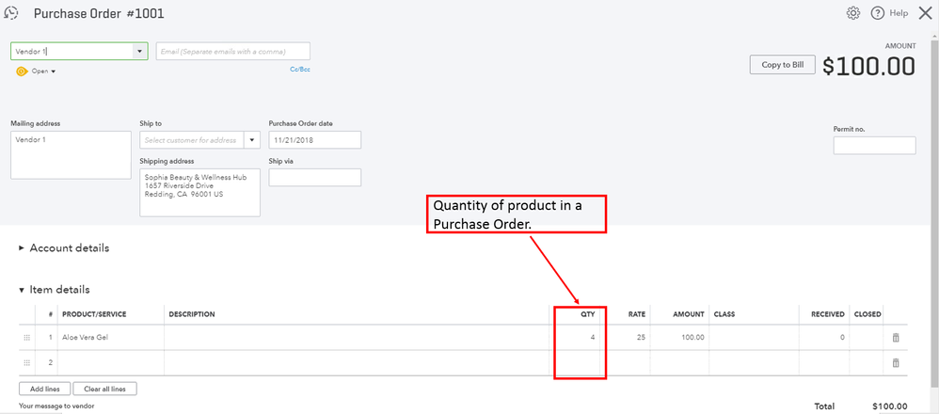
Task: Click the Help question mark icon
Action: pyautogui.click(x=878, y=13)
